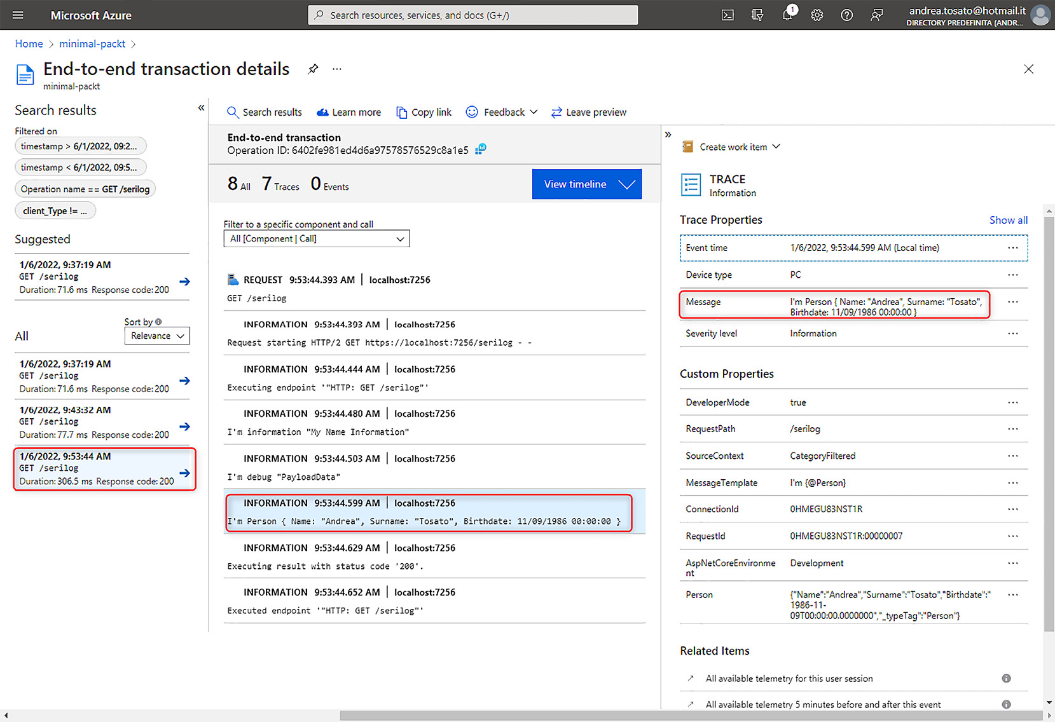Click the Operation name == GET /serilog filter

tap(85, 189)
